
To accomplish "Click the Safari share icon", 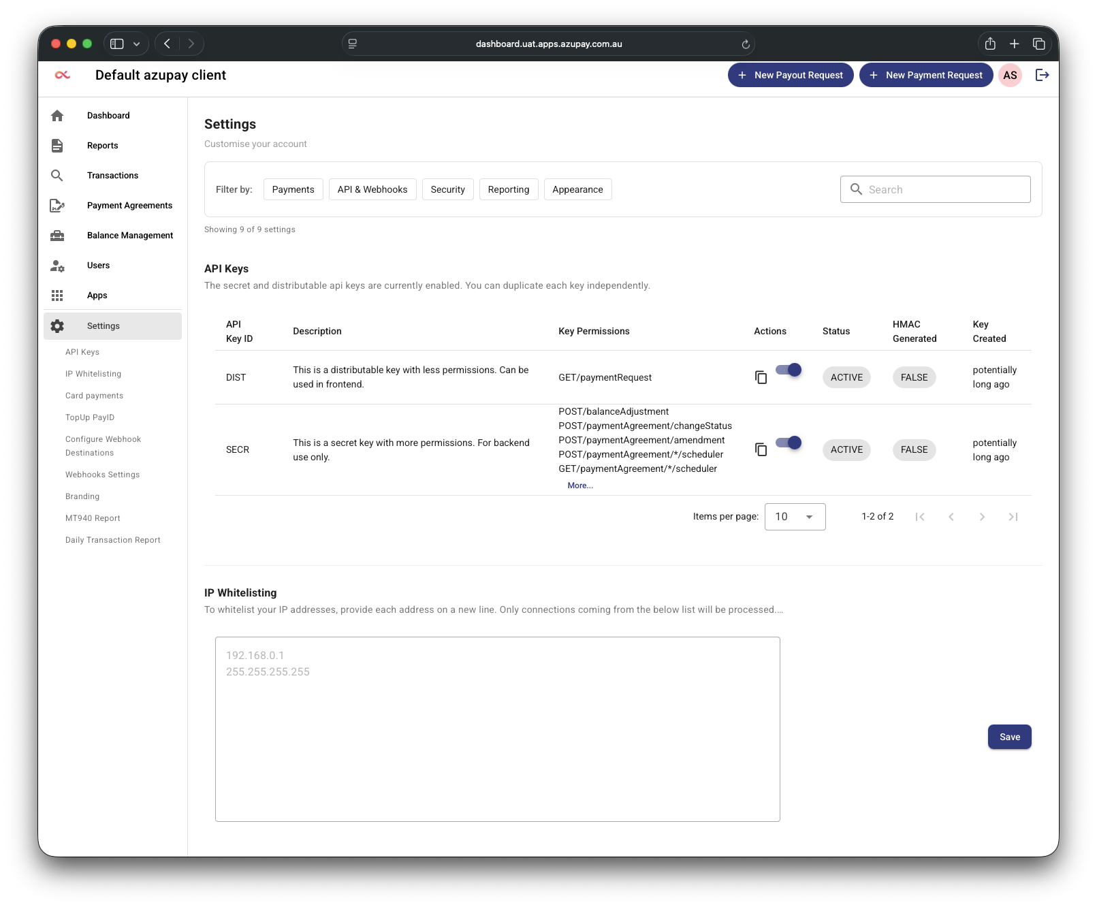I will (x=990, y=44).
